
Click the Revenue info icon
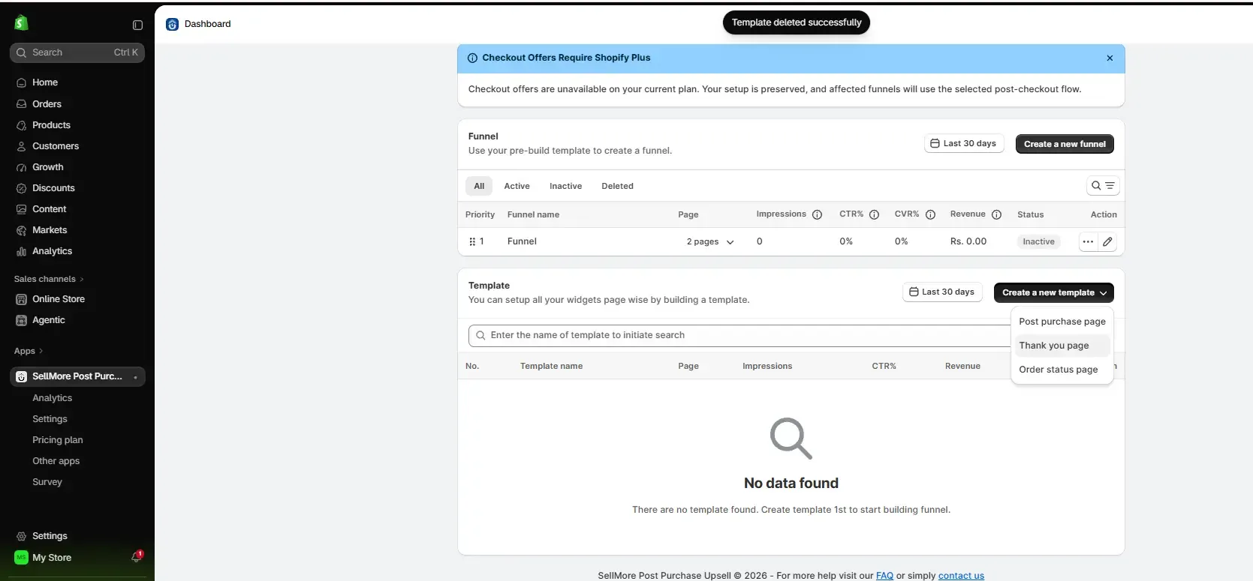[x=996, y=214]
